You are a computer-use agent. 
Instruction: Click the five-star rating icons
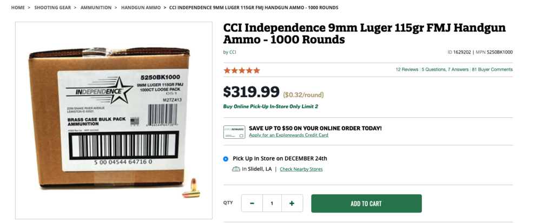242,70
